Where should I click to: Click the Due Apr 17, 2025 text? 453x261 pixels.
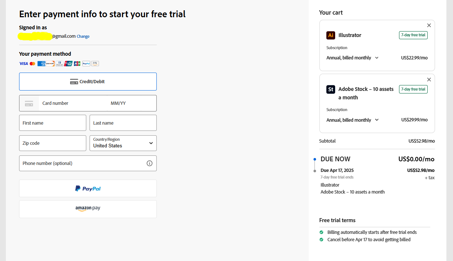pos(337,170)
